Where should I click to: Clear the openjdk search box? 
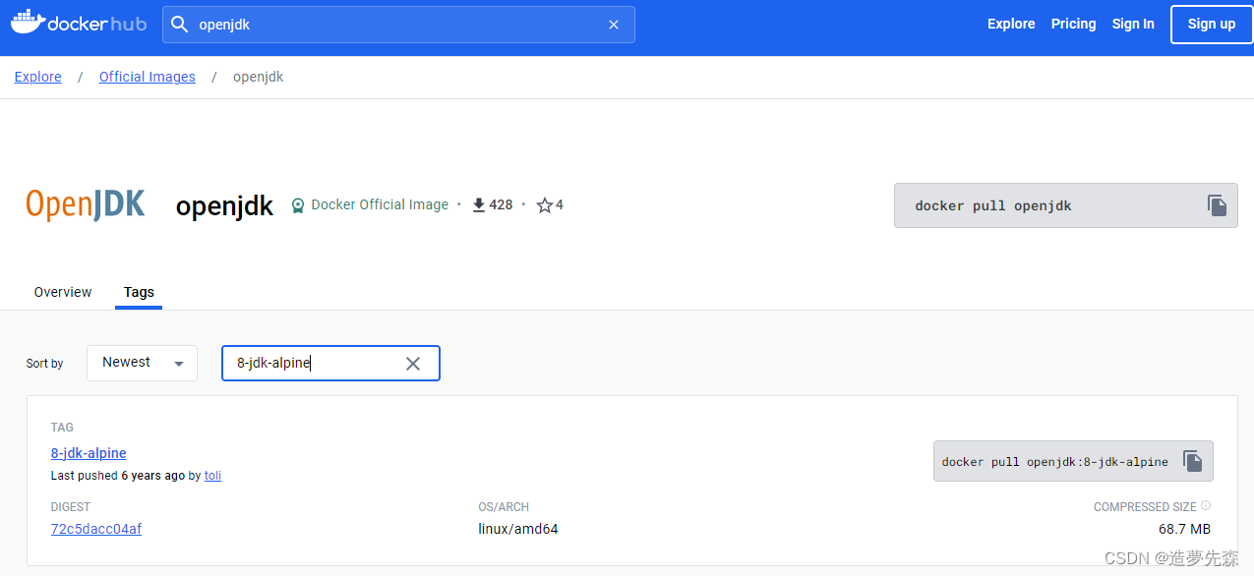click(x=614, y=25)
